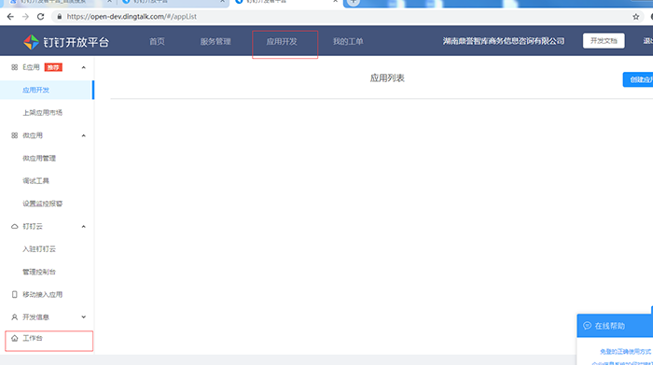Screen dimensions: 653x365
Task: Open 移动接入应用 in the sidebar
Action: click(43, 295)
